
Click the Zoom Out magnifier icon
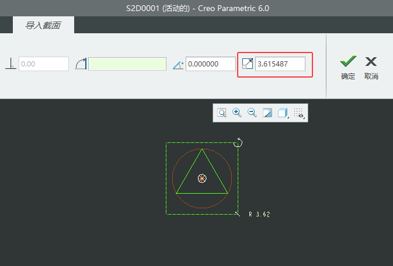(x=252, y=113)
